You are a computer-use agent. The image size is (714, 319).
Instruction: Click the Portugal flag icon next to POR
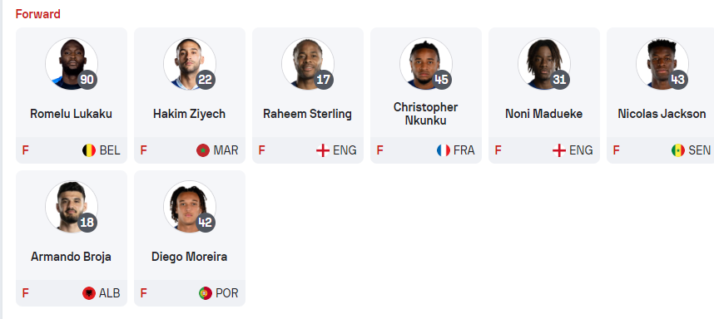click(206, 293)
